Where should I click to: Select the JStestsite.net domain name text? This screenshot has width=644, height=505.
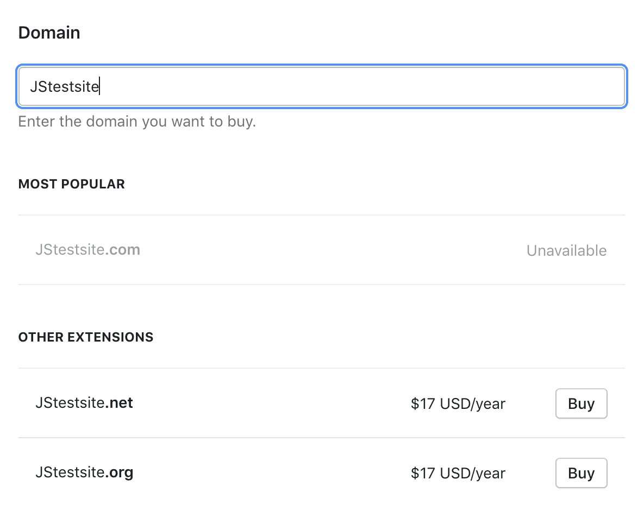pos(84,403)
